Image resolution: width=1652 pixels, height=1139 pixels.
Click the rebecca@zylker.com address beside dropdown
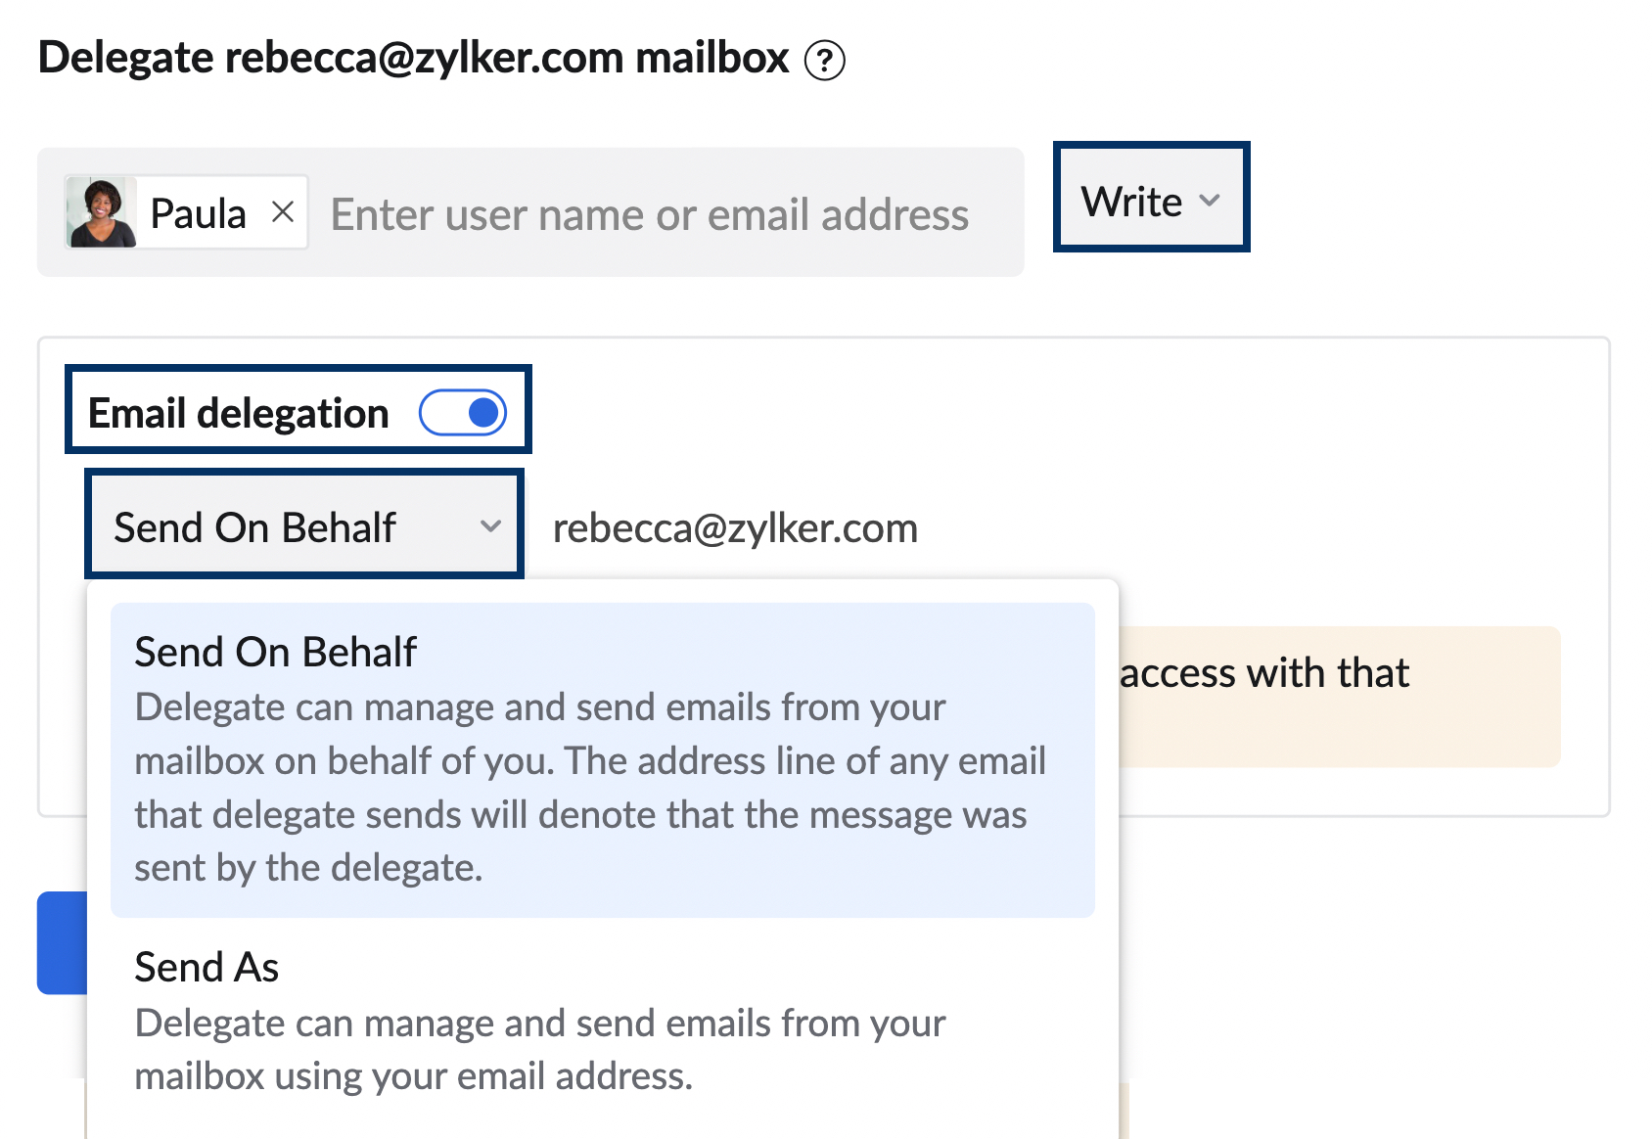pos(735,528)
